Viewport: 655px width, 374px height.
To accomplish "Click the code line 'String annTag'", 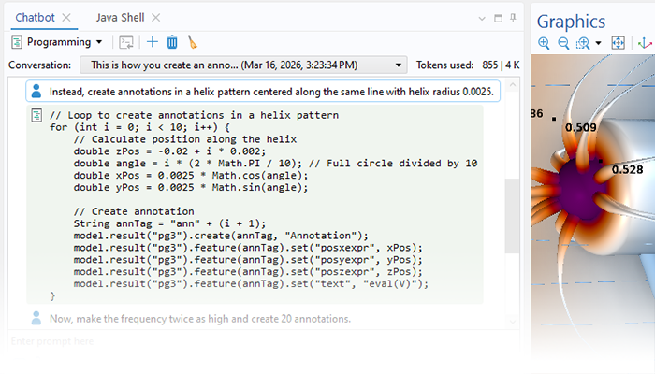I will click(x=169, y=223).
